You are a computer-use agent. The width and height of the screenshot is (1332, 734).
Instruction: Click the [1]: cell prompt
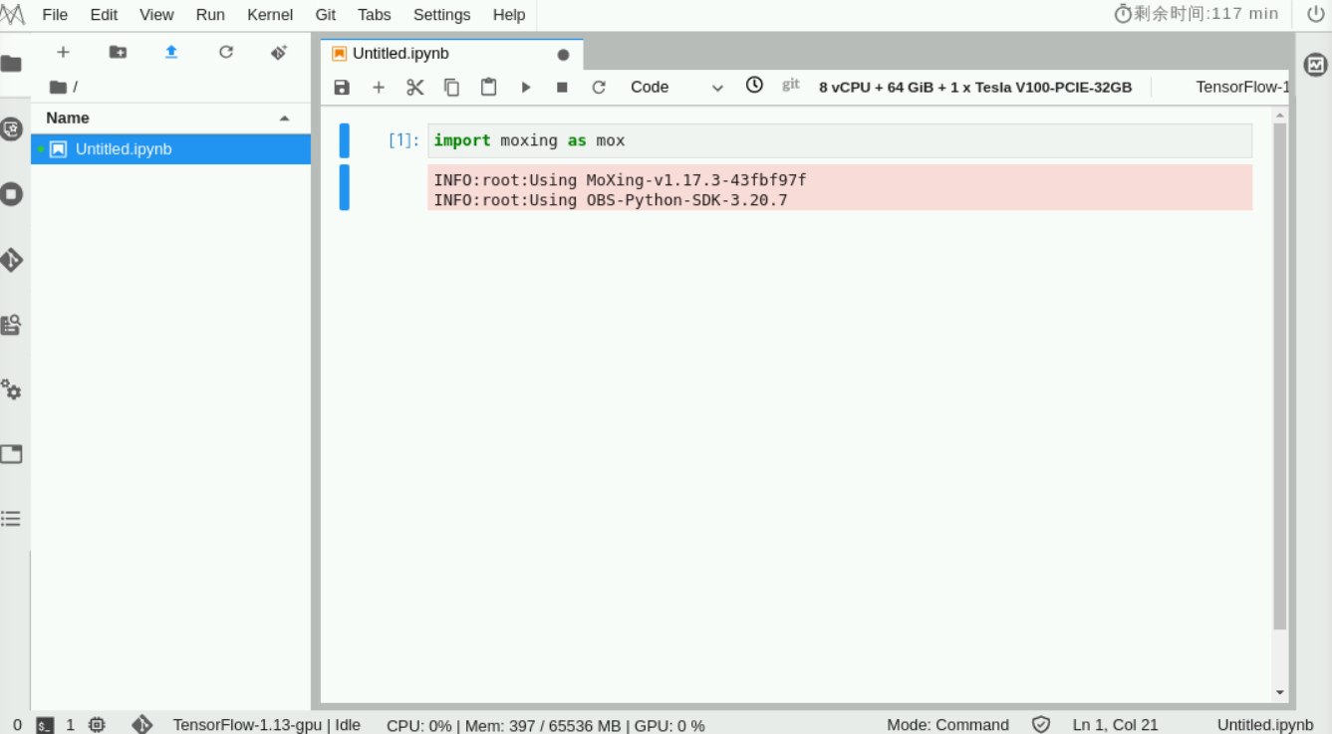tap(403, 140)
